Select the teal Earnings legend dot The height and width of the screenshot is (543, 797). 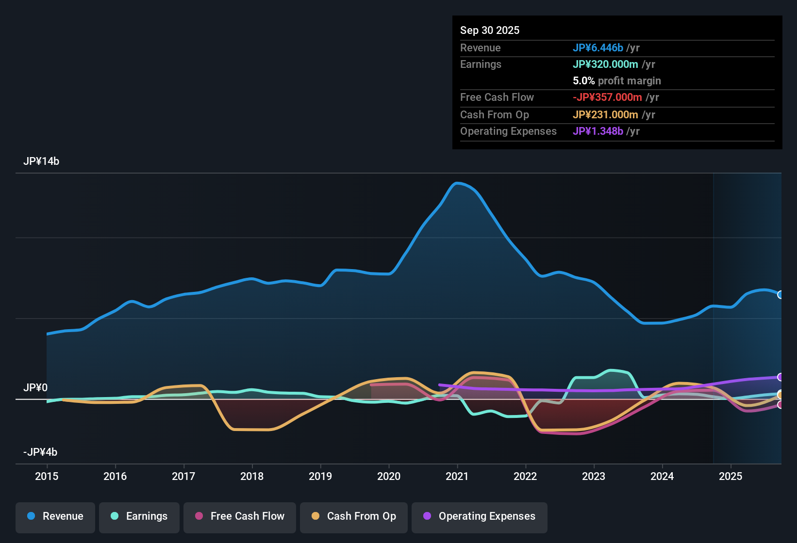coord(115,516)
